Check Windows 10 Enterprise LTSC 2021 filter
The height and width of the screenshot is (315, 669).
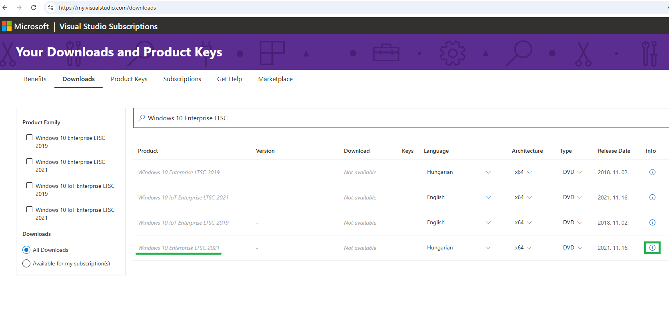[29, 161]
